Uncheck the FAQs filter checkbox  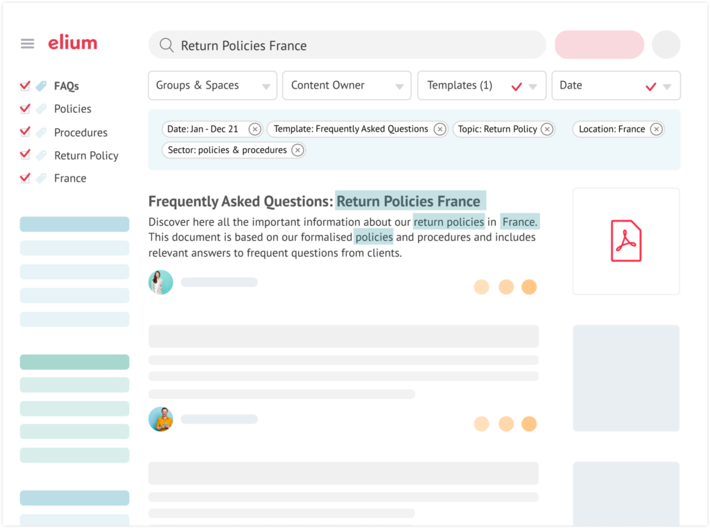(x=25, y=85)
